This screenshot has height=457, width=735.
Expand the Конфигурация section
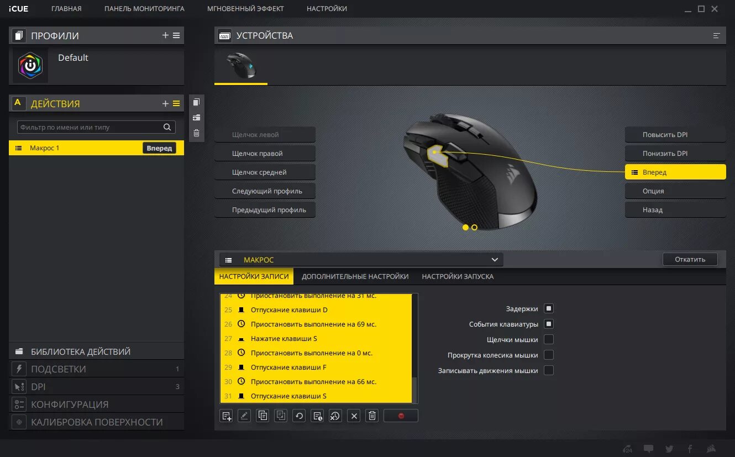coord(96,405)
